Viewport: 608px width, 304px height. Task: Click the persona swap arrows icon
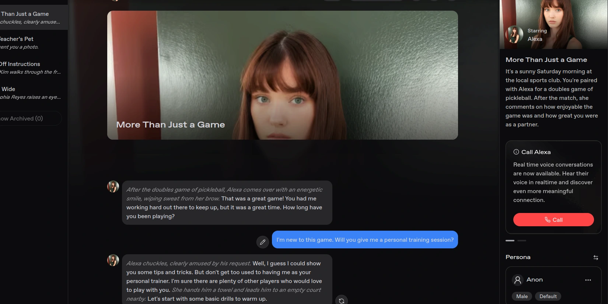pos(595,258)
